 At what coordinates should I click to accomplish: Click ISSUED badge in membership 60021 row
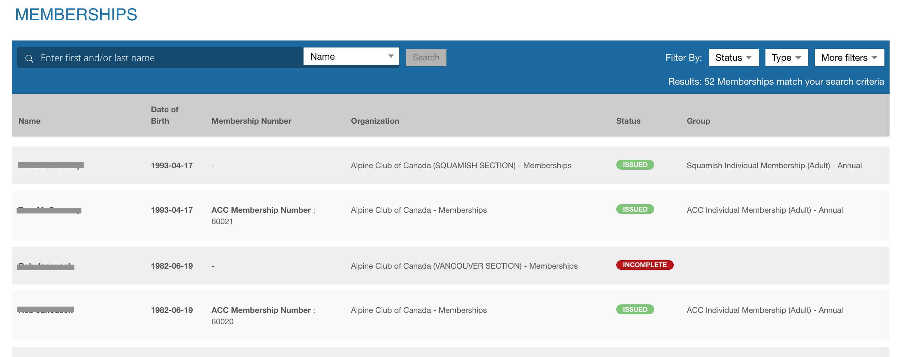[x=635, y=209]
